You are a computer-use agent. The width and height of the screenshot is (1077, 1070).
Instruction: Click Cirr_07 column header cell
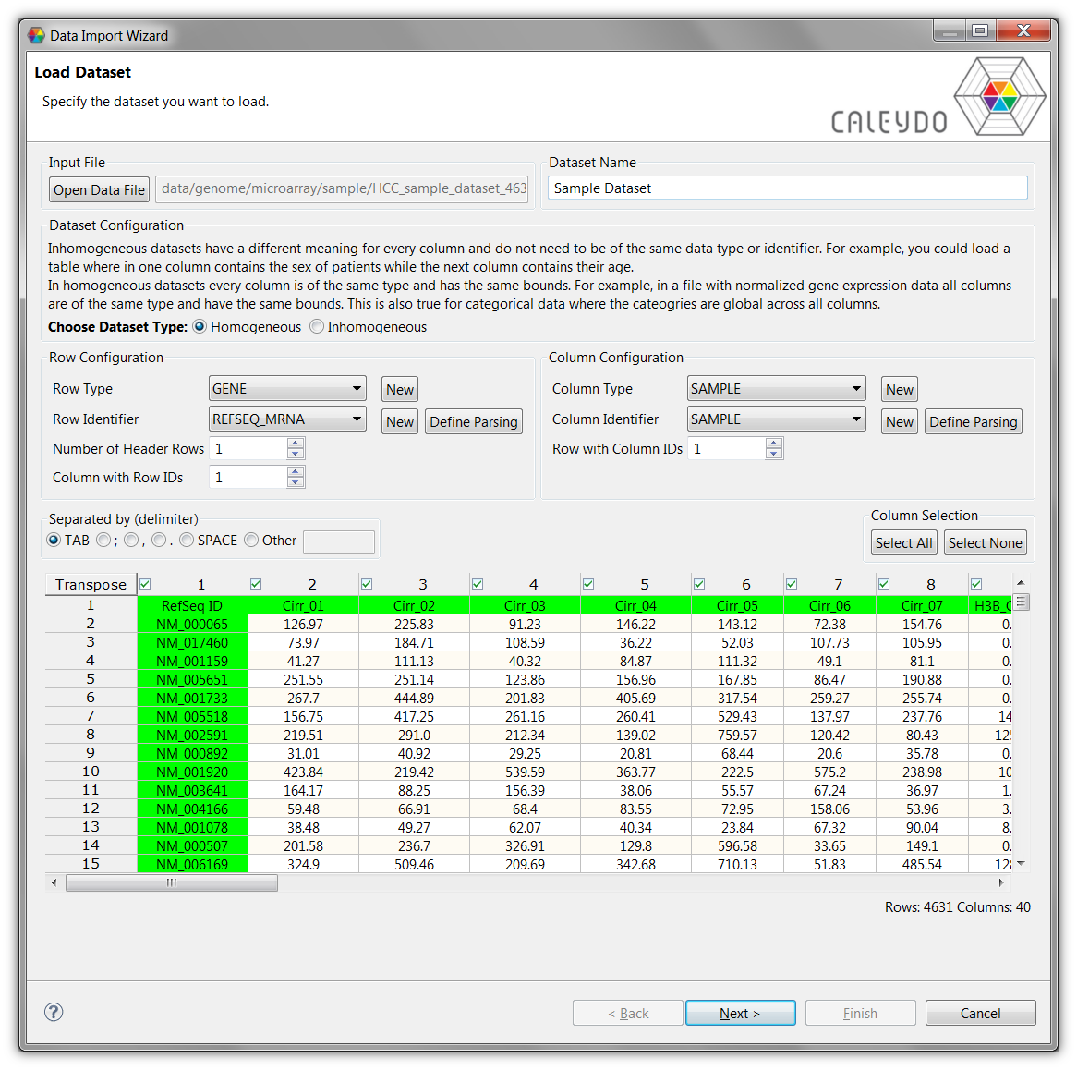coord(922,605)
